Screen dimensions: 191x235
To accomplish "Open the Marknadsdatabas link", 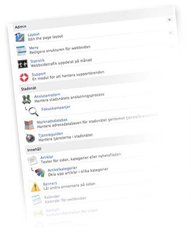I will pyautogui.click(x=52, y=121).
